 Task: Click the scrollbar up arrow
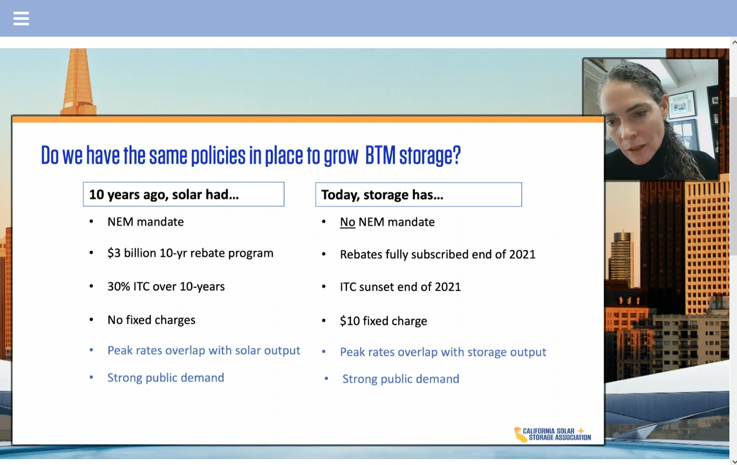coord(733,42)
